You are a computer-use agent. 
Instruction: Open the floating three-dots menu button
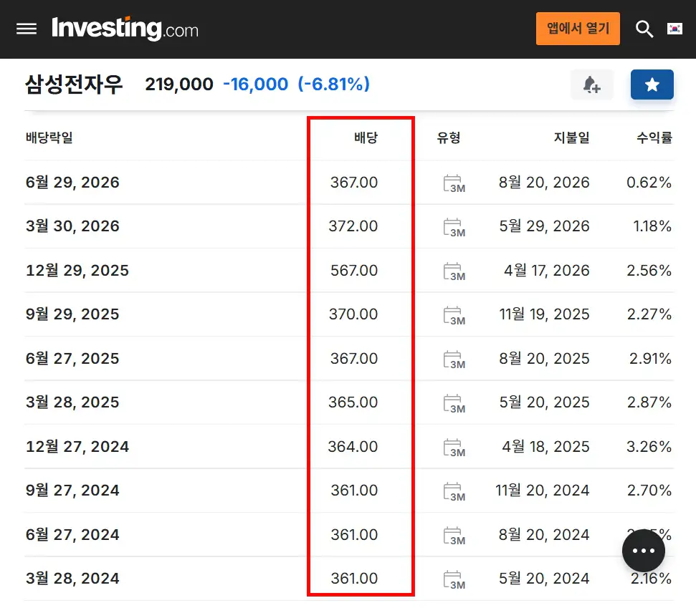coord(643,550)
